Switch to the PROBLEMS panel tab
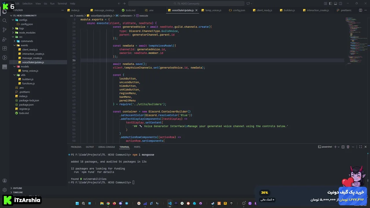 tap(76, 147)
